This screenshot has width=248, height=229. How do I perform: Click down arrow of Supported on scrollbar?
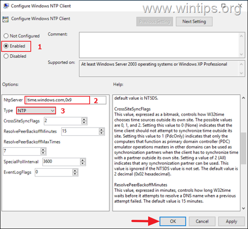click(x=241, y=73)
